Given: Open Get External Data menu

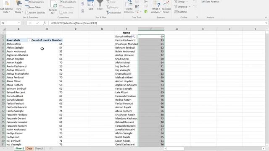Looking at the screenshot, I should (6, 7).
